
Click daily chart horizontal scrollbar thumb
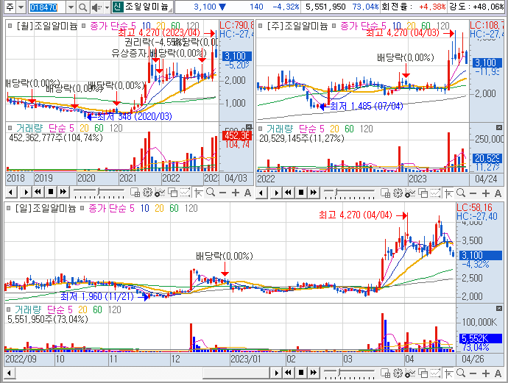point(236,373)
